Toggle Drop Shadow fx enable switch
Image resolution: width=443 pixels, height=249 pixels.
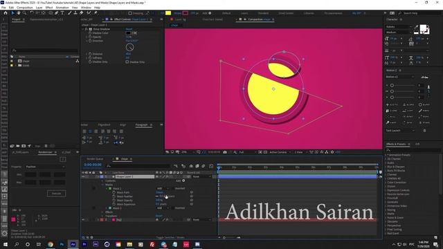coord(87,29)
